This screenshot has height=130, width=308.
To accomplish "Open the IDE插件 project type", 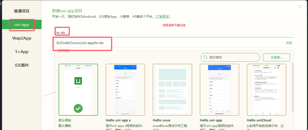I will coord(22,65).
